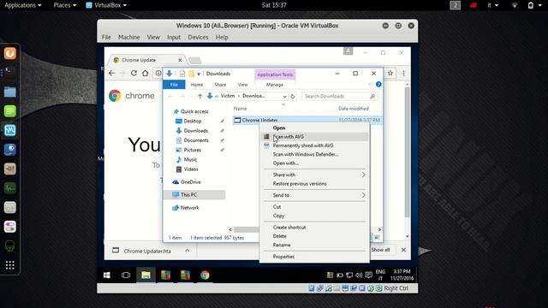Click File Explorer taskbar icon
The width and height of the screenshot is (548, 308).
coord(146,275)
